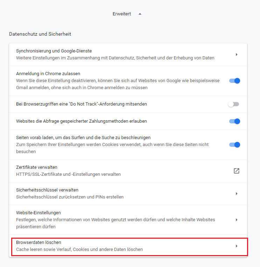Enable the Do Not Track toggle
The image size is (260, 267).
[233, 104]
